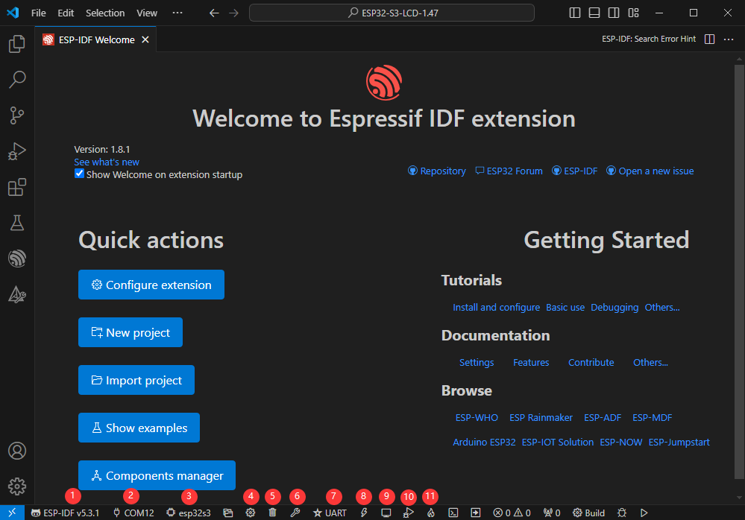
Task: Click the New project button
Action: [x=131, y=333]
